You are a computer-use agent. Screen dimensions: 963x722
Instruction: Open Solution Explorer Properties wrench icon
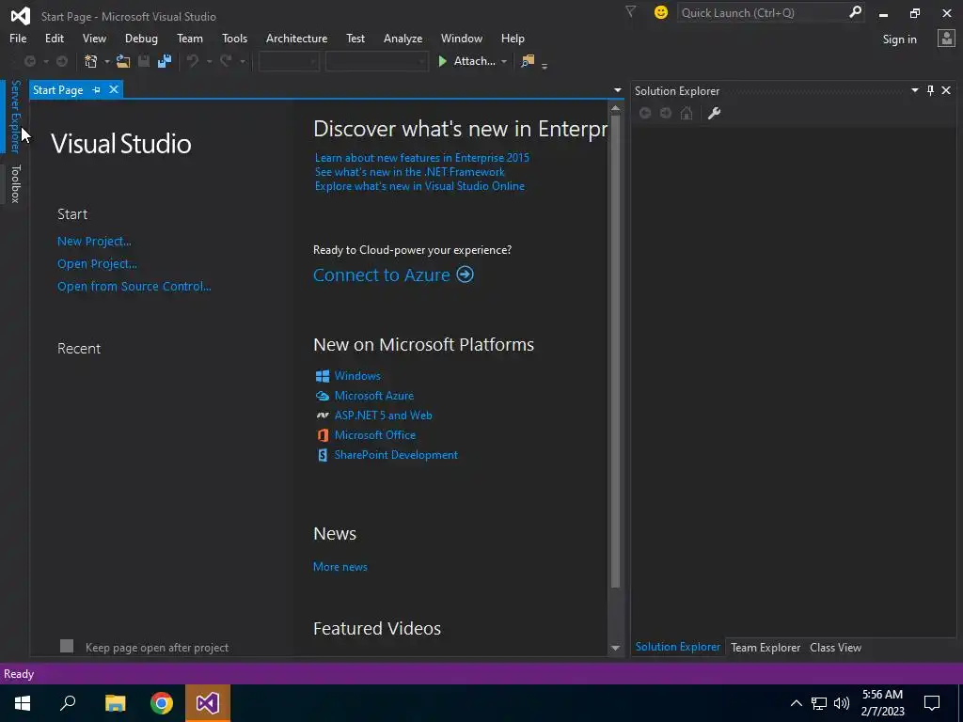pos(715,113)
